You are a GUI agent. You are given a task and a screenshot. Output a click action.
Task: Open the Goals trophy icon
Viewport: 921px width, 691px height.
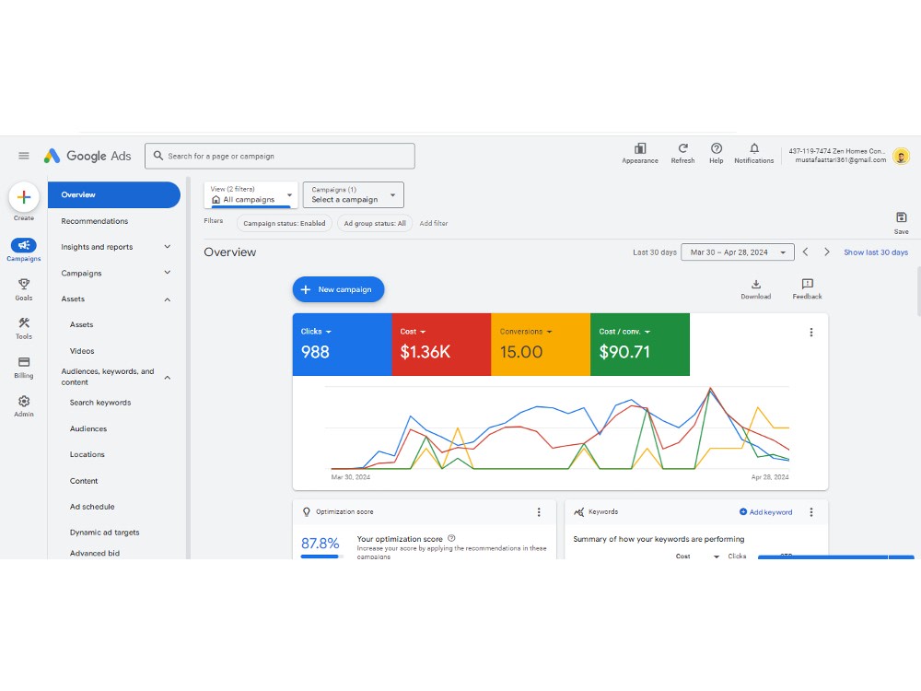24,285
